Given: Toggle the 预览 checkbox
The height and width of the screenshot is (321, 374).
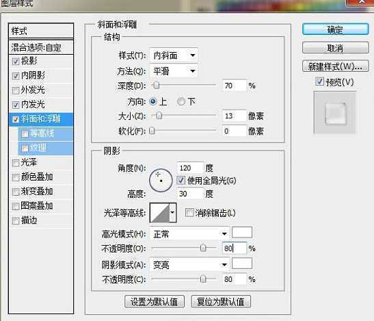Looking at the screenshot, I should (x=319, y=81).
